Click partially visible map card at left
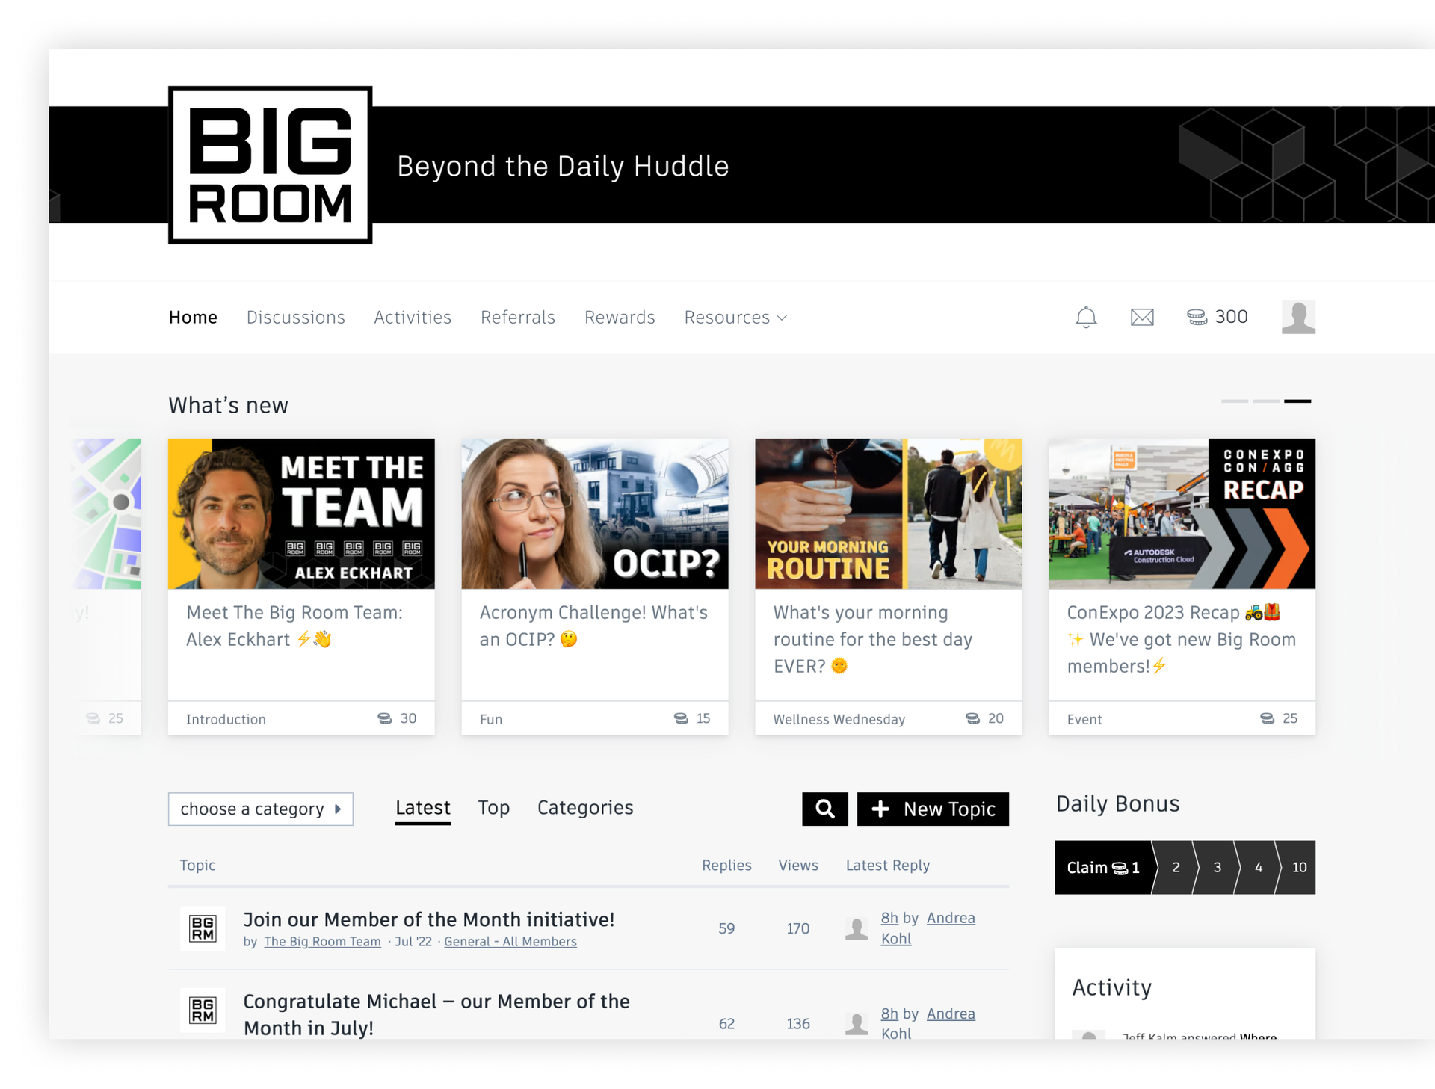The width and height of the screenshot is (1435, 1089). (108, 587)
